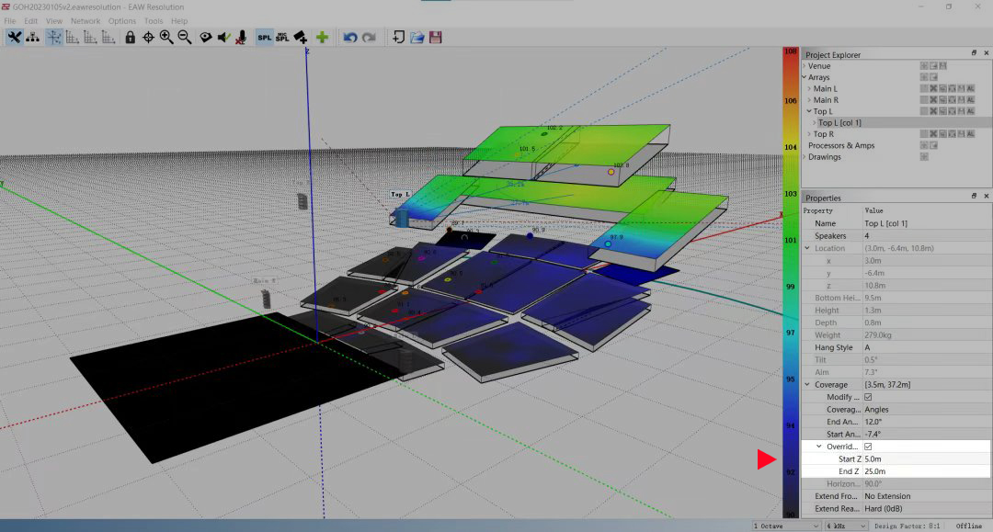The image size is (993, 532).
Task: Click the AL icon in Main L row
Action: coord(970,88)
